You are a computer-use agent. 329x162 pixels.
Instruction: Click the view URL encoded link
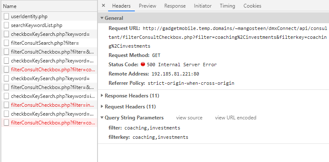(236, 118)
